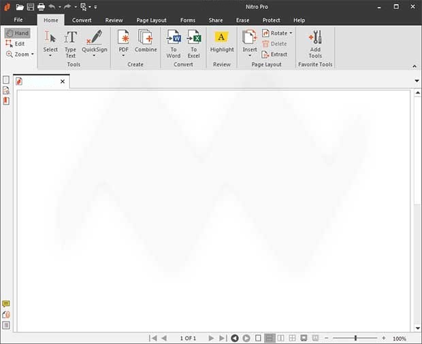Rotate pages with the Rotate button
This screenshot has width=422, height=344.
pos(274,33)
